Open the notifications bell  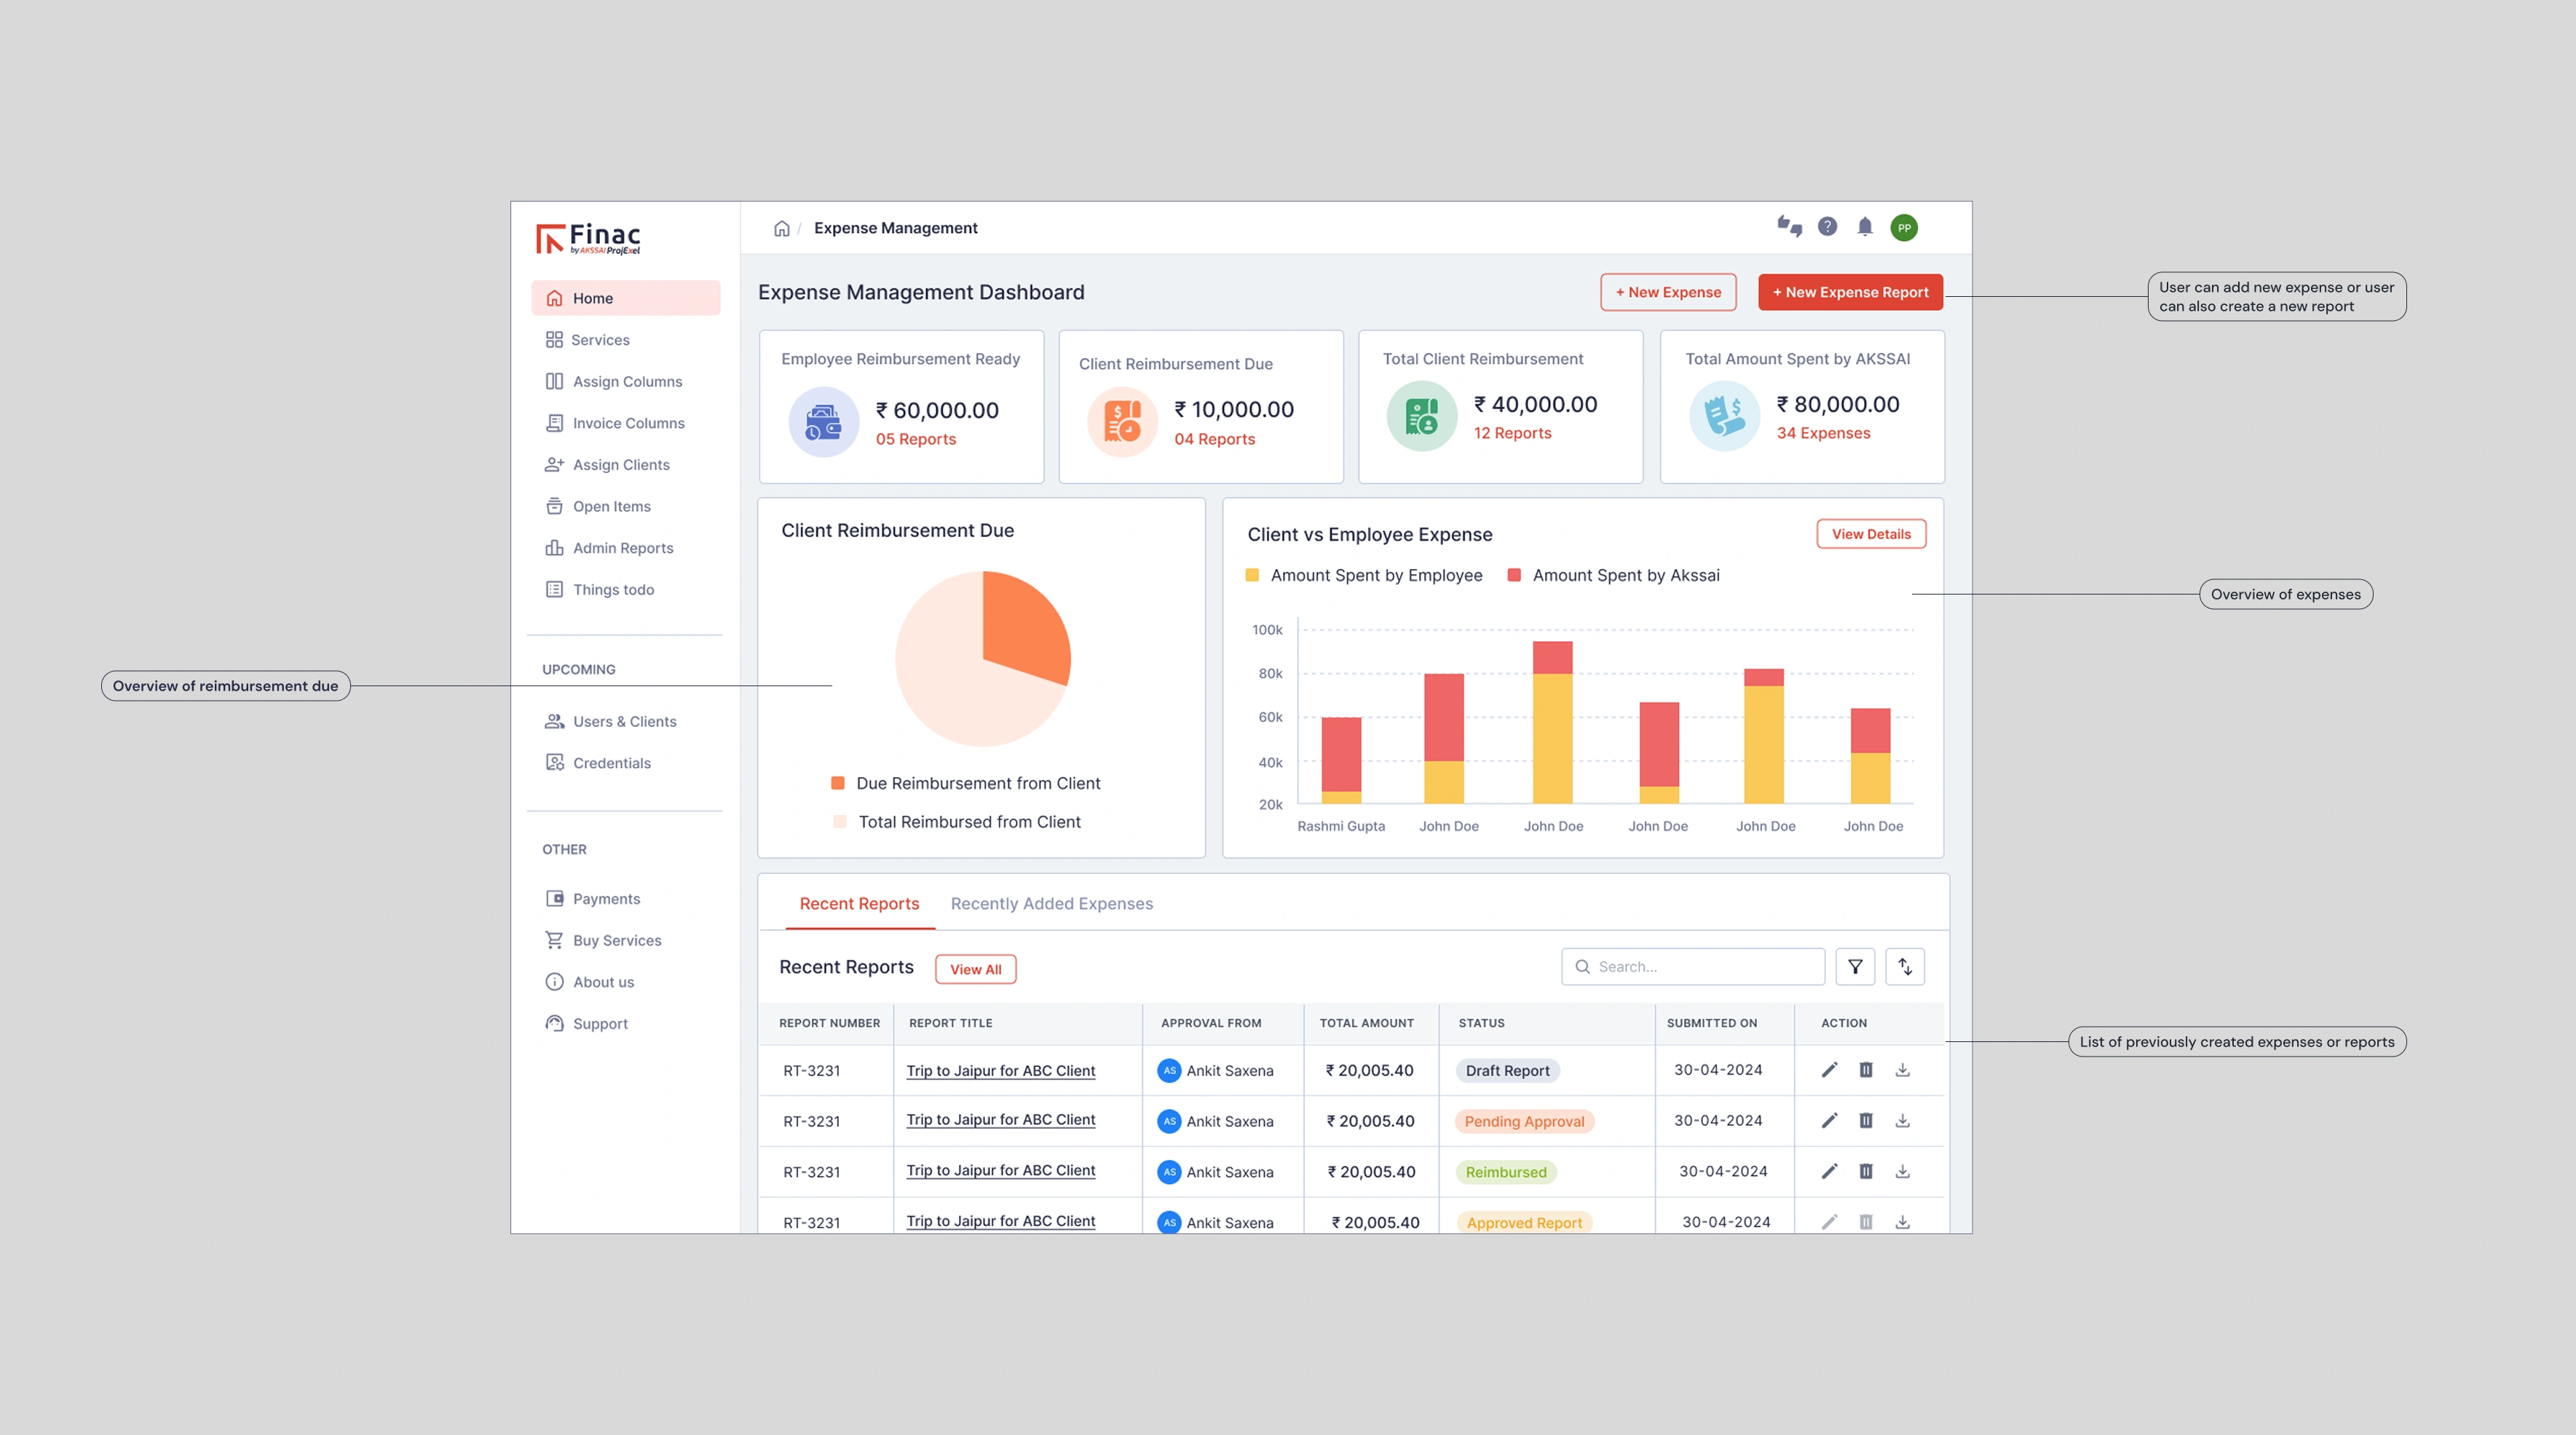pyautogui.click(x=1865, y=227)
